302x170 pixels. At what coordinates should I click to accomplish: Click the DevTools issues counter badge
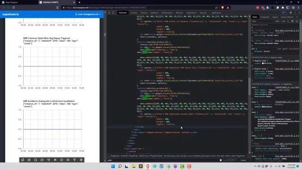(x=284, y=13)
